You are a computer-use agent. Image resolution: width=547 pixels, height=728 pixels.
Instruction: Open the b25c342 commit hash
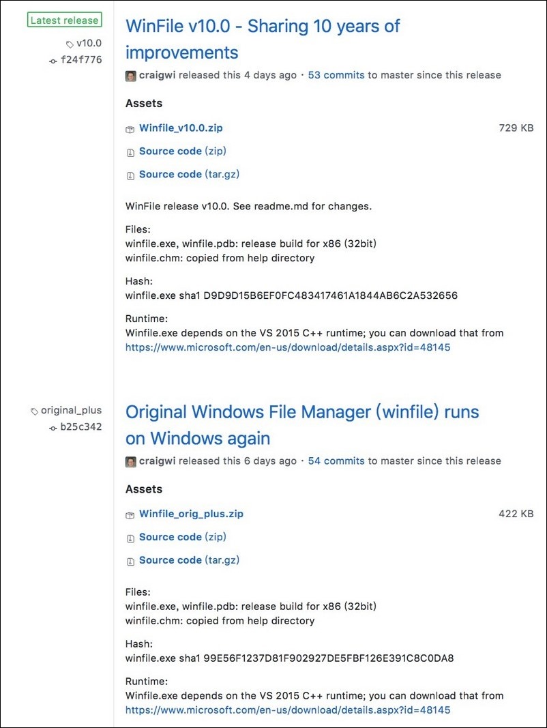coord(81,426)
